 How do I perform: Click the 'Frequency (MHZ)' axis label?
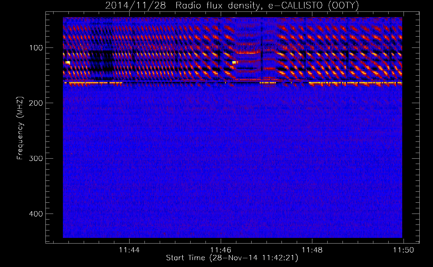click(20, 128)
